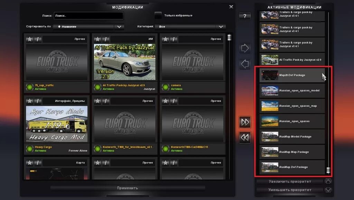
Task: Open the Сортировать по dropdown arrow
Action: click(119, 27)
